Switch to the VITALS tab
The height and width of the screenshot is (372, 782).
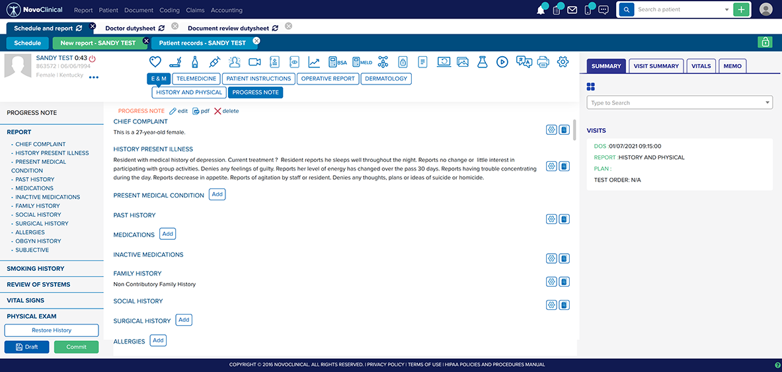tap(701, 66)
